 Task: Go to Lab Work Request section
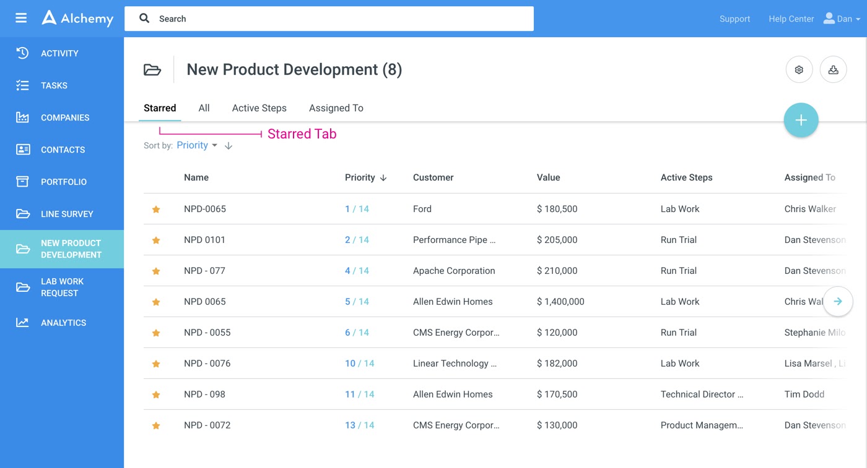click(62, 287)
